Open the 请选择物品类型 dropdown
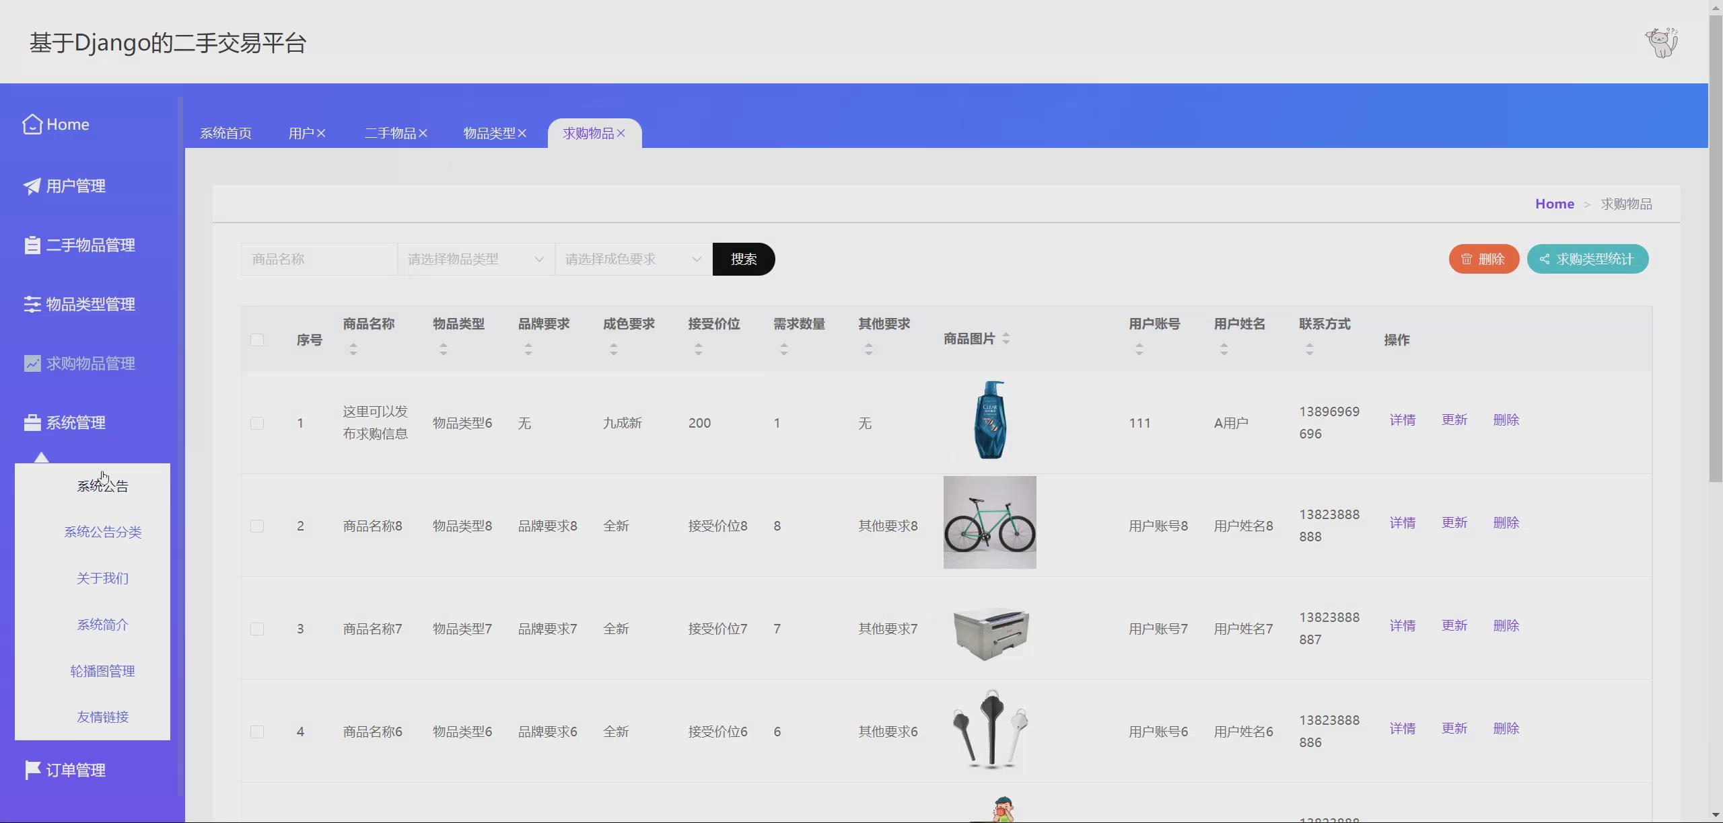 pyautogui.click(x=475, y=259)
